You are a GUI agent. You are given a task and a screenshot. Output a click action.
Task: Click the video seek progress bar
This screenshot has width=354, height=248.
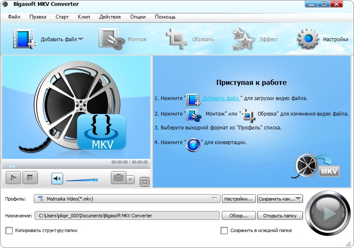[76, 166]
